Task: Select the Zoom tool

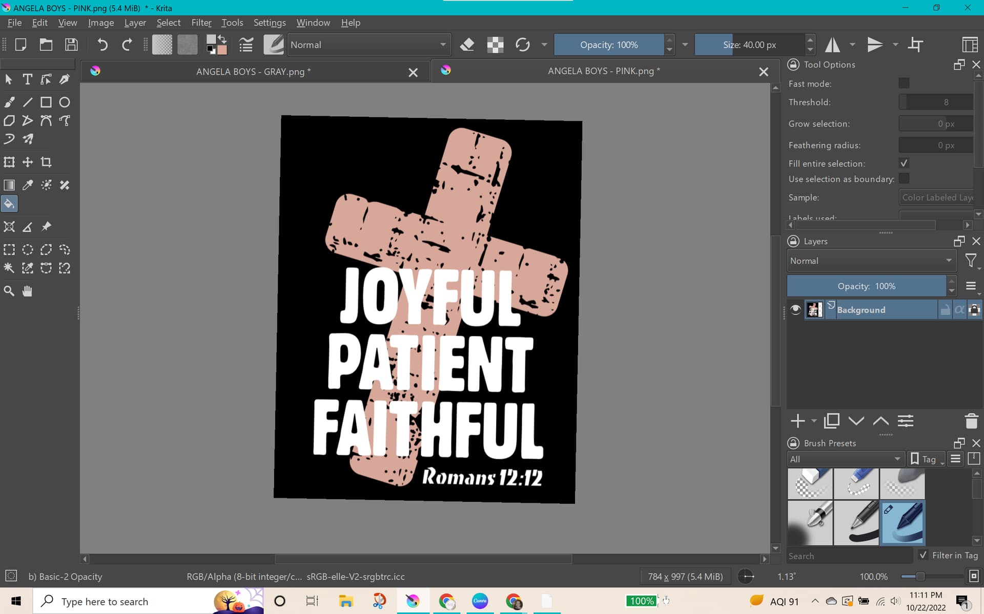Action: coord(9,291)
